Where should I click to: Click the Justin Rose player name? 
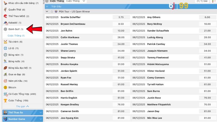(x=154, y=98)
